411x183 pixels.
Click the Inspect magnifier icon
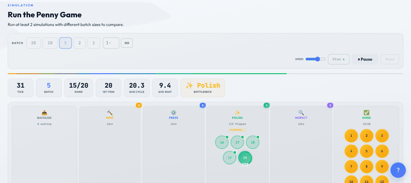(x=301, y=113)
